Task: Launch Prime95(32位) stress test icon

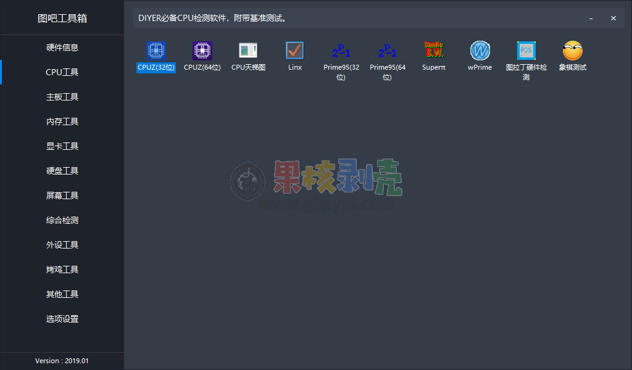Action: tap(341, 51)
